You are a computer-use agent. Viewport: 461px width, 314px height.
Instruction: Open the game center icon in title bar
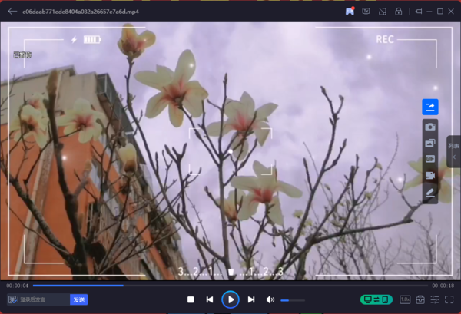click(x=350, y=12)
